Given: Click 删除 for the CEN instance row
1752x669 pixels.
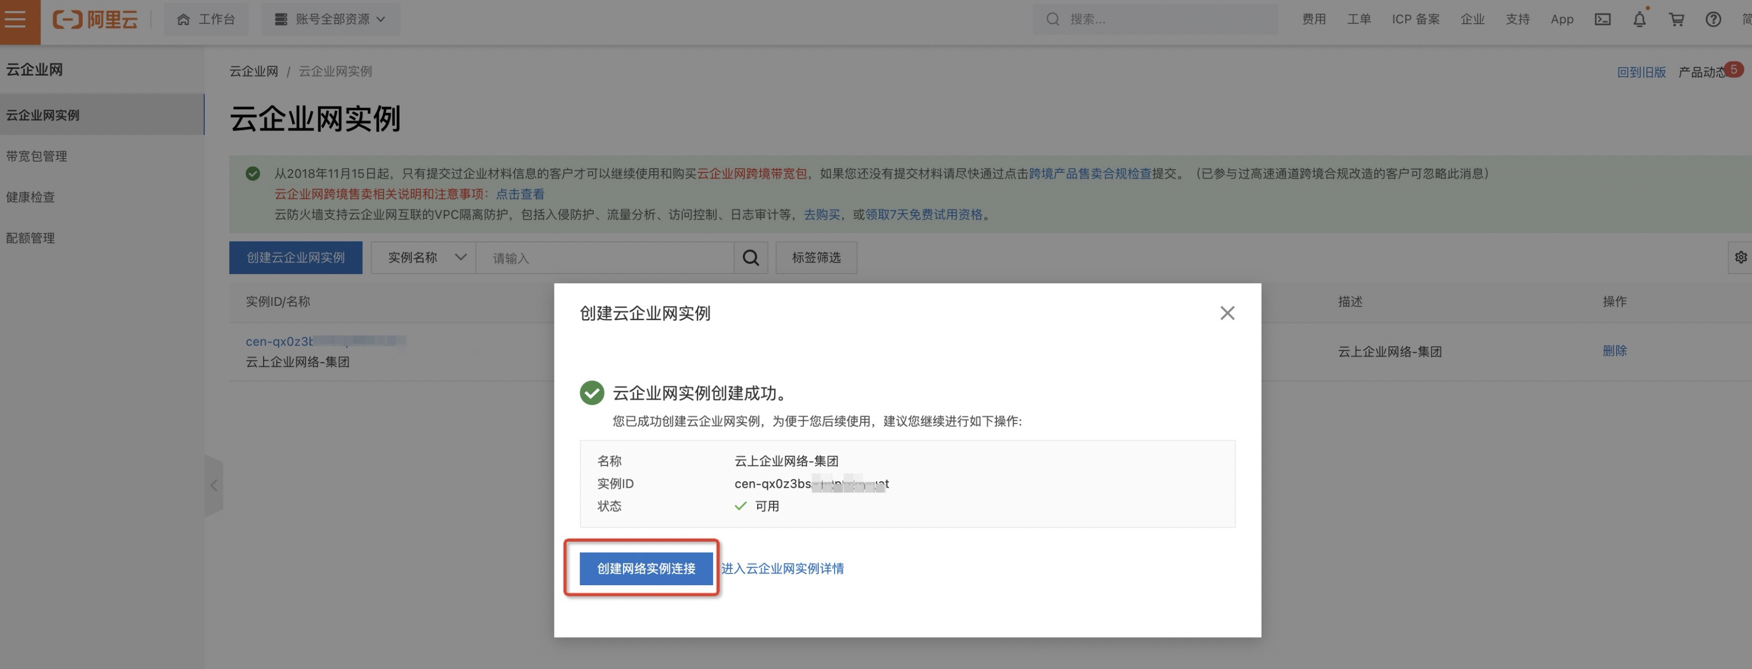Looking at the screenshot, I should [1614, 351].
